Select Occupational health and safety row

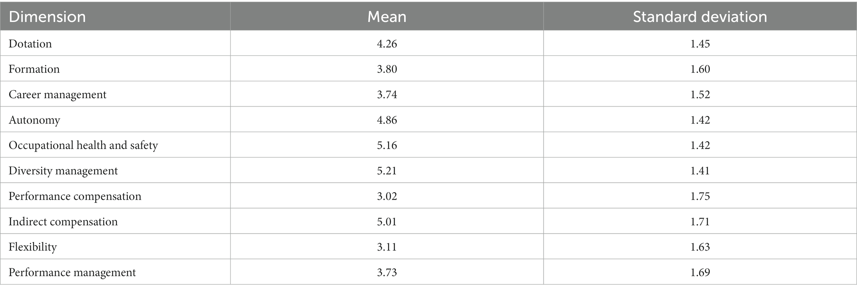428,145
